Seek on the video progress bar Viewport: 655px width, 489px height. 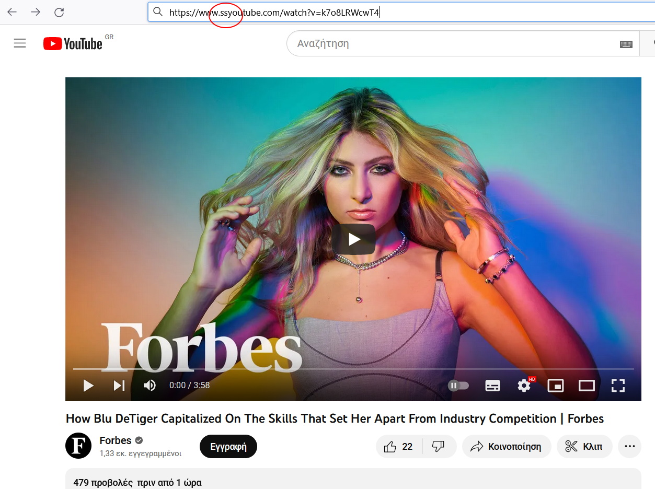[x=353, y=369]
